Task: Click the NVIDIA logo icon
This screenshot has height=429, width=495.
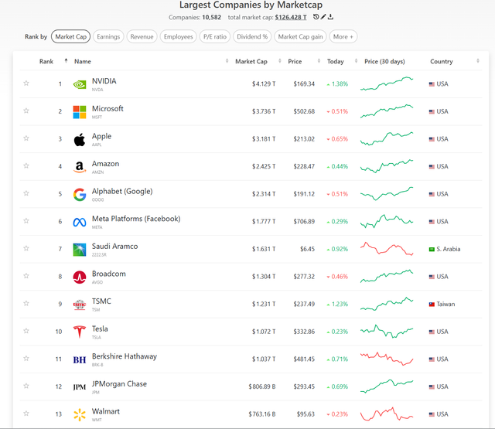Action: [79, 84]
